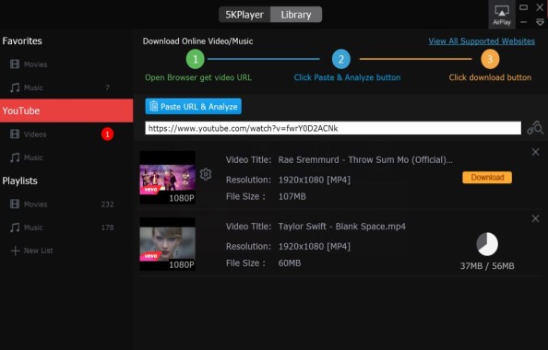Viewport: 548px width, 350px height.
Task: Click '107MB' file size value
Action: 292,196
